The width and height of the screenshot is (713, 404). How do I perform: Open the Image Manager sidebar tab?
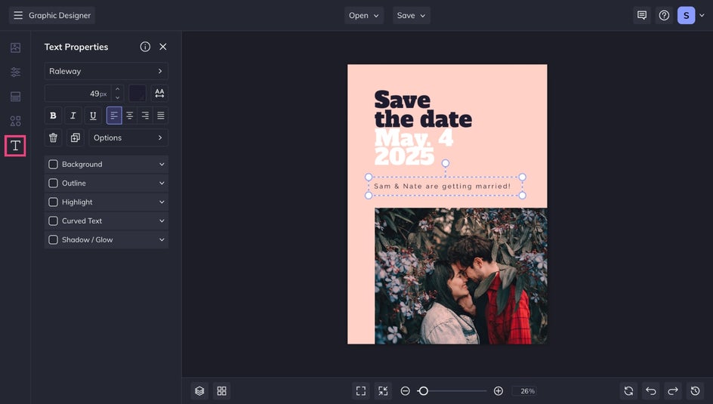click(15, 48)
